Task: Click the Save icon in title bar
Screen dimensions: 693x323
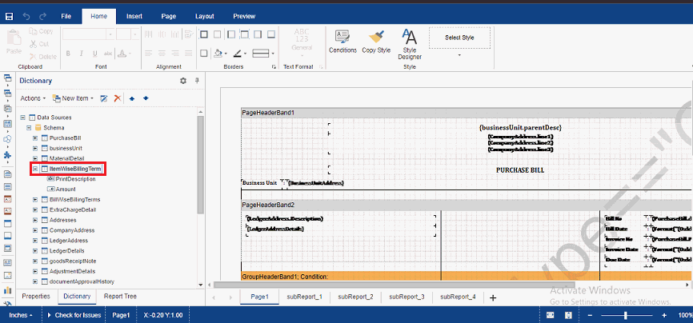Action: [x=9, y=16]
